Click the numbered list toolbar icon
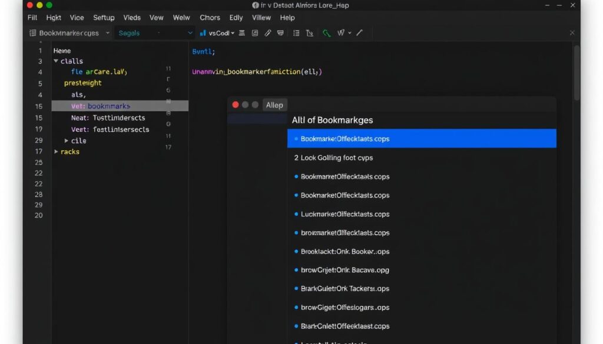 click(x=296, y=33)
